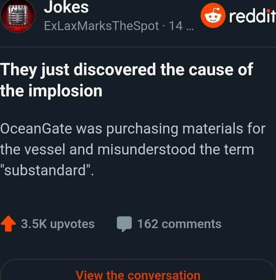Click the rounded View the conversation bar

[x=138, y=274]
